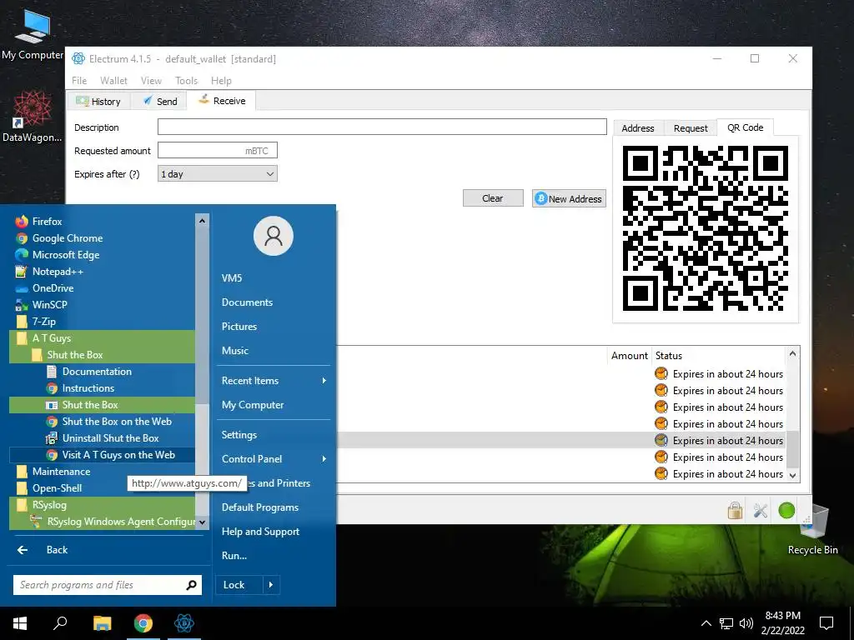Screen dimensions: 854x640
Task: Click the Microsoft Edge icon in start menu
Action: tap(22, 255)
